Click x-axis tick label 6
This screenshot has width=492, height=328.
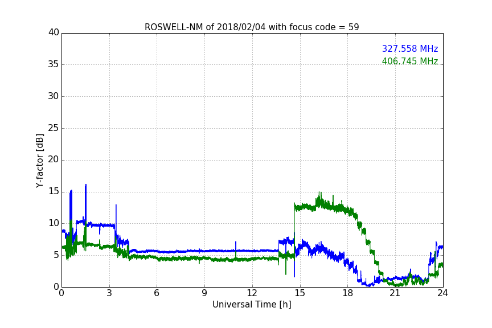pos(157,293)
